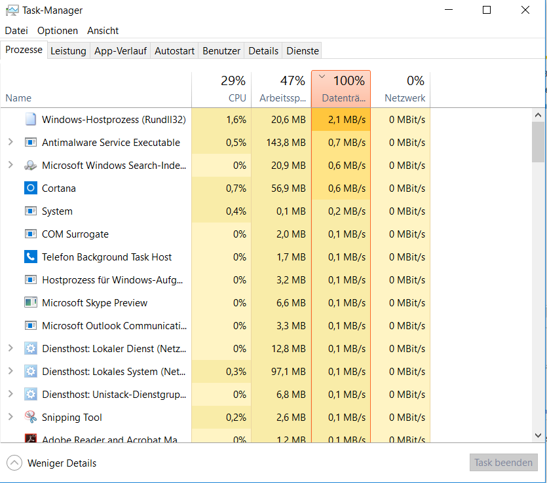
Task: Click the 56,9 MB memory value for Cortana
Action: point(288,188)
